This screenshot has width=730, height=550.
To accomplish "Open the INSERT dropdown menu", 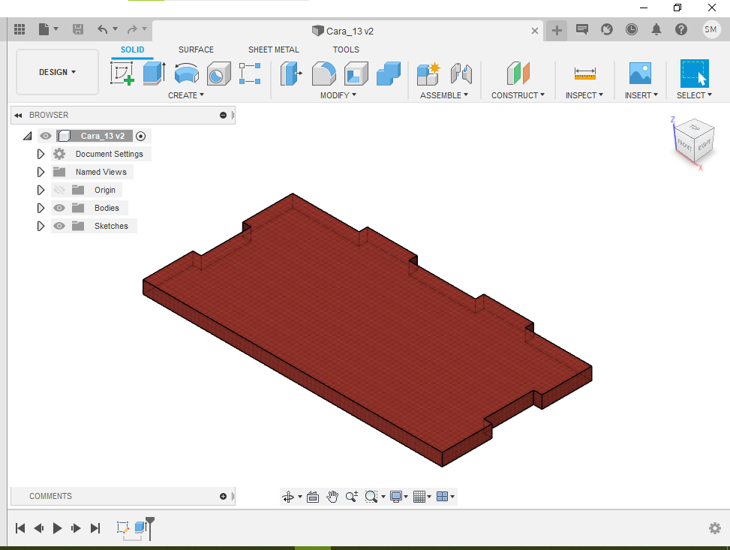I will pyautogui.click(x=641, y=95).
